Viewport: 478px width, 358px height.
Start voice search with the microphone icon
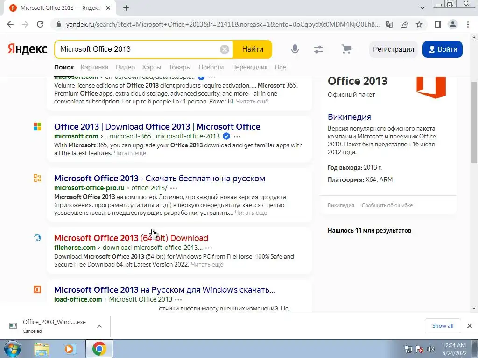(295, 49)
